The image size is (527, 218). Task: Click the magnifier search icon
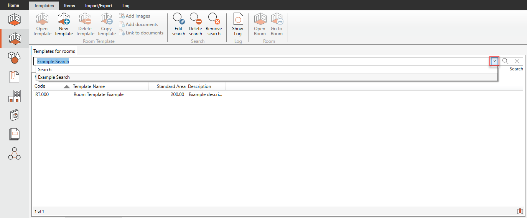click(x=506, y=61)
